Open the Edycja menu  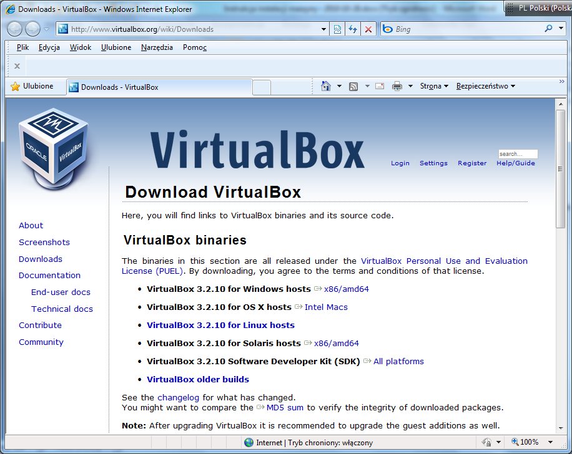coord(49,47)
